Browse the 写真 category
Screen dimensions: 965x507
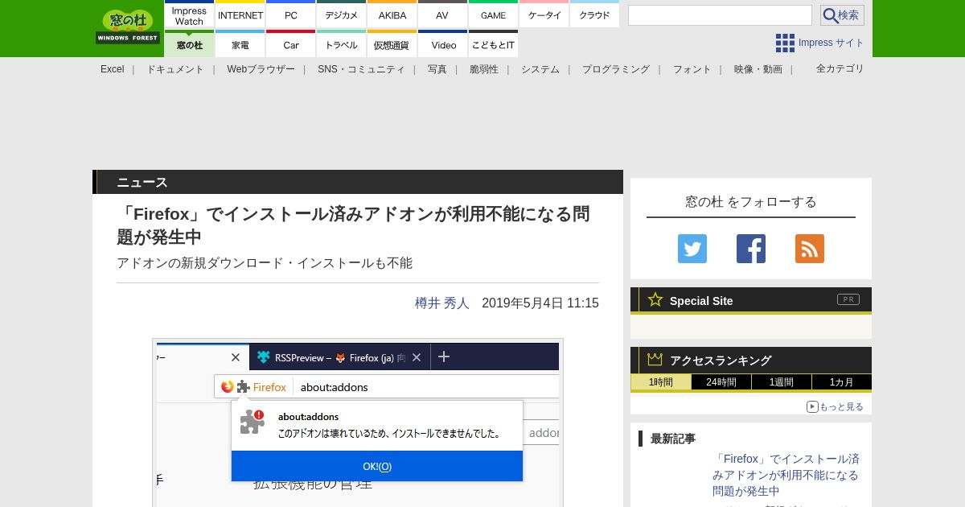(x=437, y=69)
